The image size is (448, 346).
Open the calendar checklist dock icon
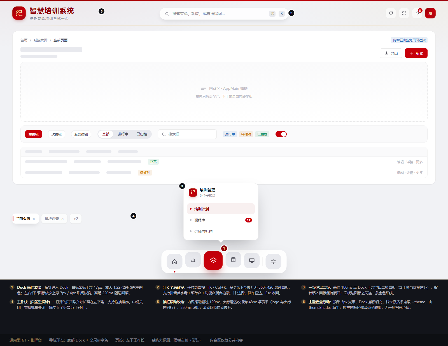click(x=233, y=260)
